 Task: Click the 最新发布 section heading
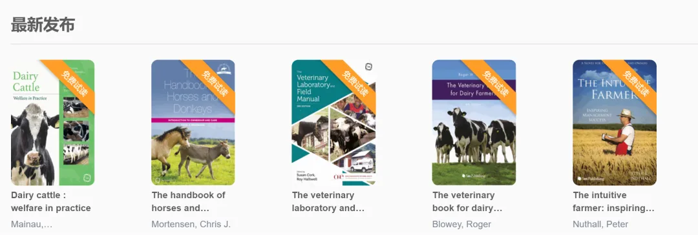click(43, 25)
